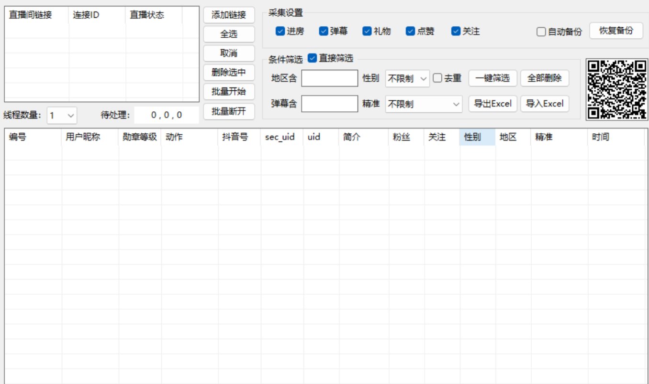Click 恢复备份 to restore backup
Screen dimensions: 649x384
tap(616, 30)
